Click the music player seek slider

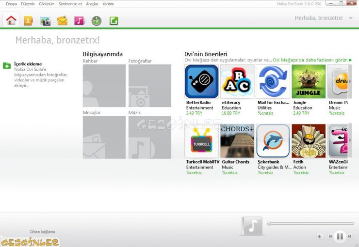310,223
